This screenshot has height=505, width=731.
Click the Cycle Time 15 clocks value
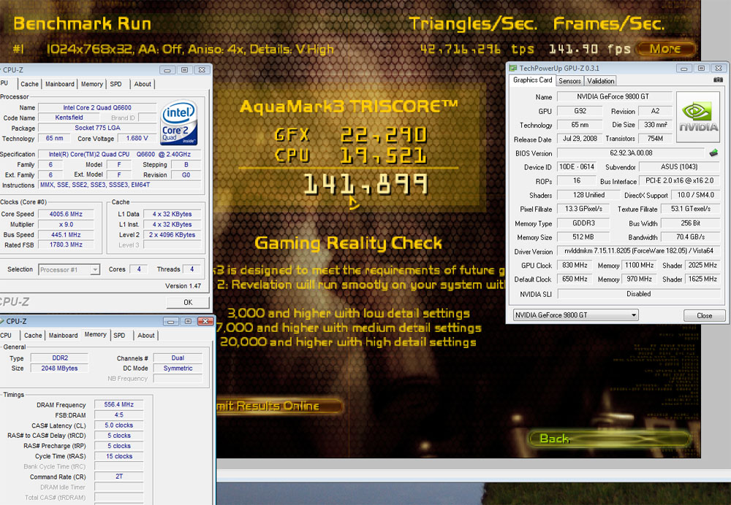pos(119,456)
